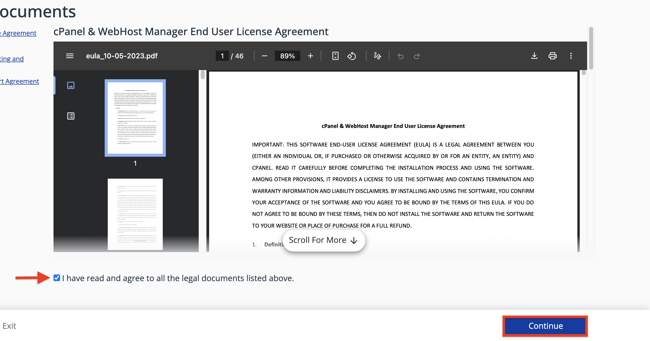Image resolution: width=650 pixels, height=341 pixels.
Task: Select the second page thumbnail
Action: pos(135,214)
